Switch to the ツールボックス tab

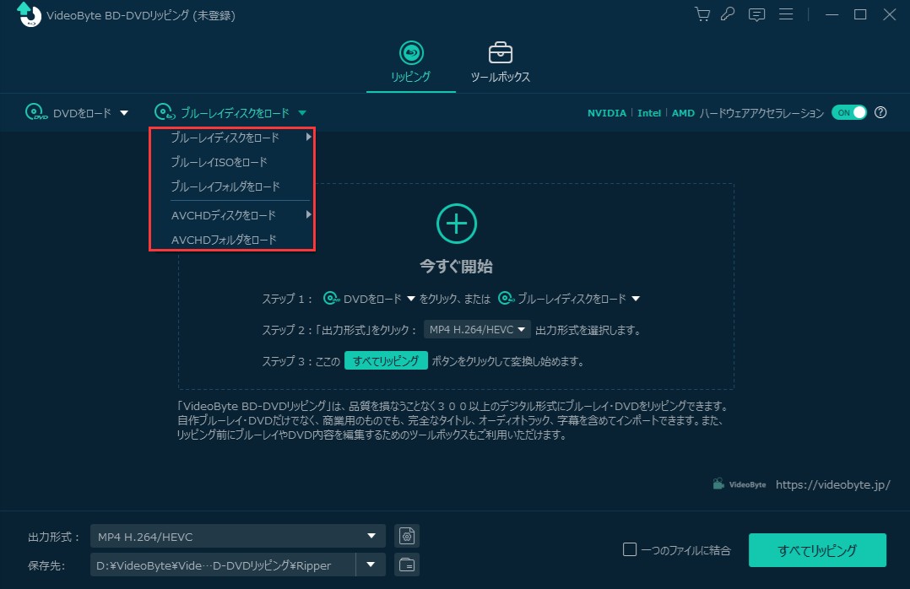pyautogui.click(x=501, y=62)
